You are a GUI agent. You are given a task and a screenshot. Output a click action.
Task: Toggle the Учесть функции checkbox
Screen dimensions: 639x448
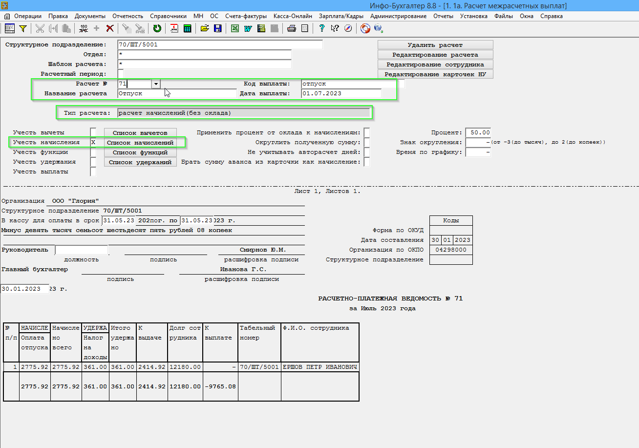(x=93, y=152)
